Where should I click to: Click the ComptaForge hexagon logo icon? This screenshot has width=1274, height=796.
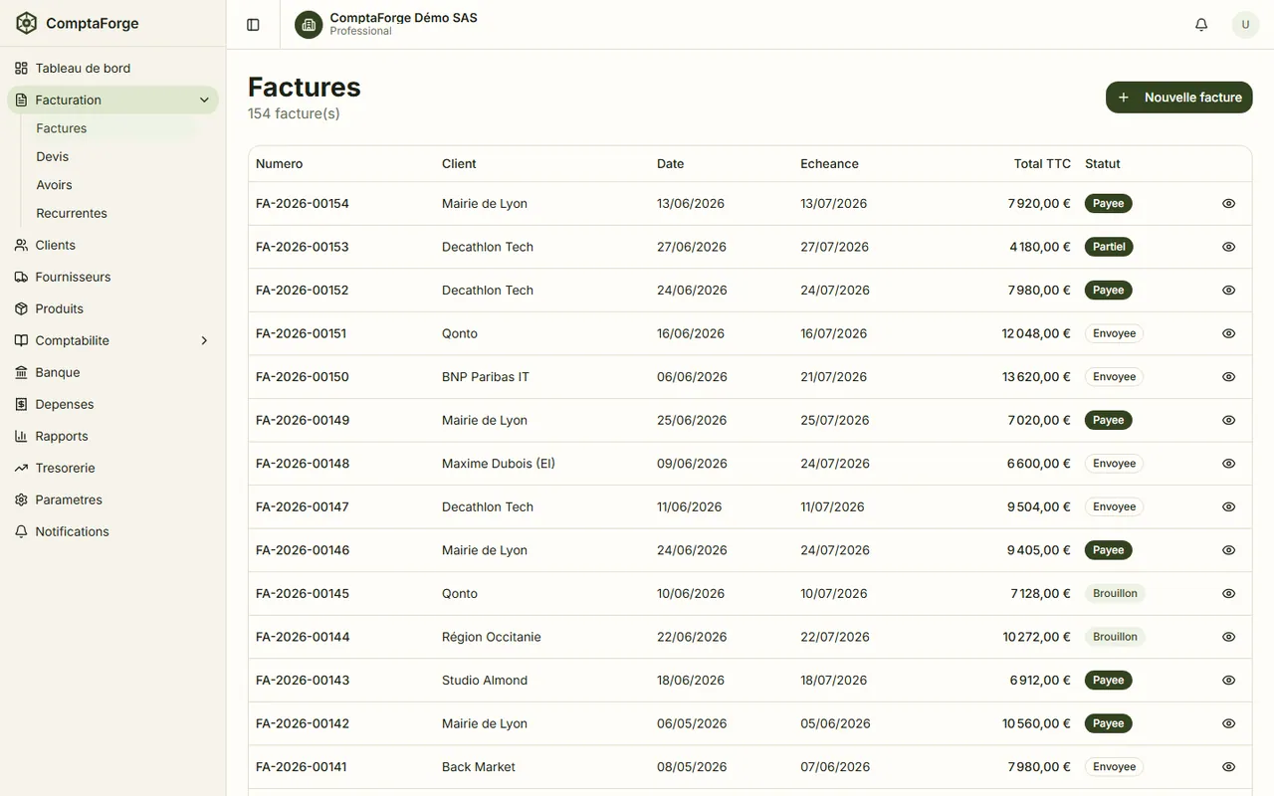coord(27,23)
